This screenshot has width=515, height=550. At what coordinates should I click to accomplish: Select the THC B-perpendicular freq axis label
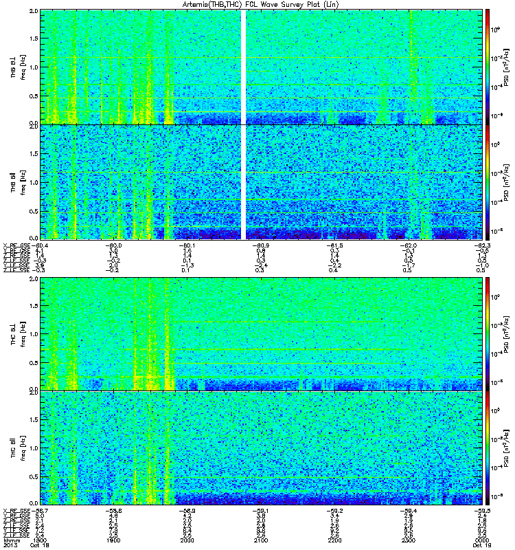click(x=19, y=334)
